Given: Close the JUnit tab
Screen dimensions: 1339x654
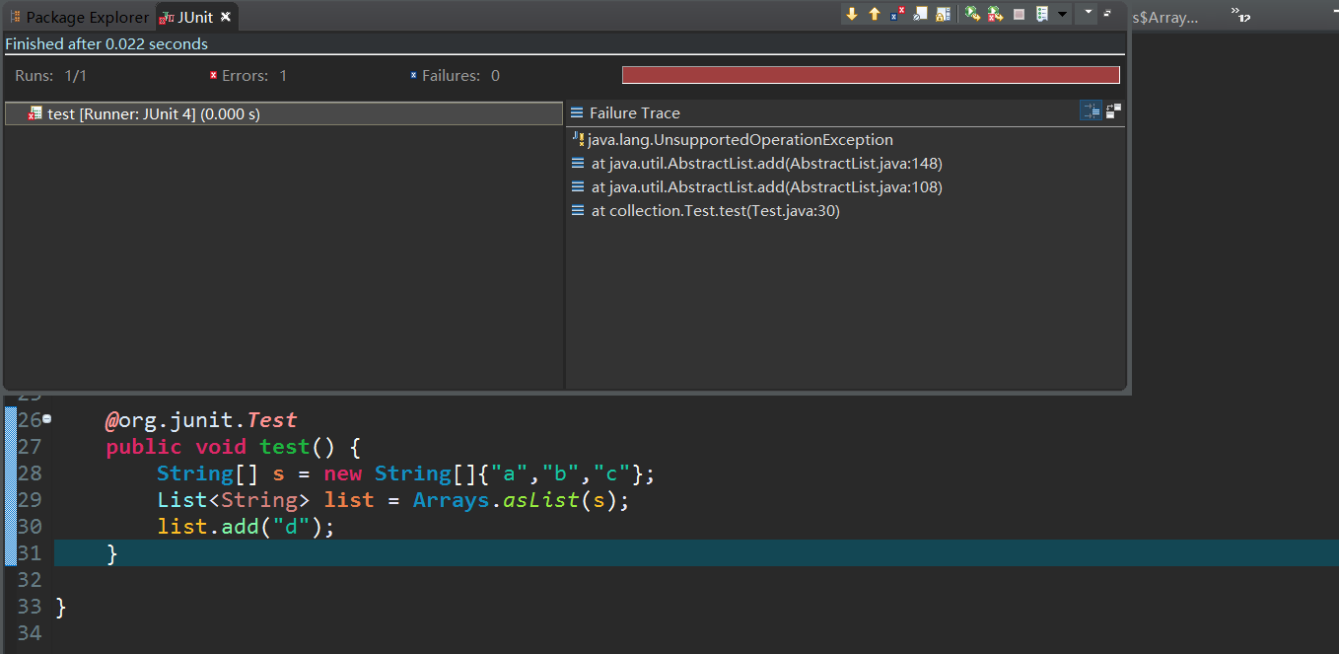Looking at the screenshot, I should (x=226, y=17).
